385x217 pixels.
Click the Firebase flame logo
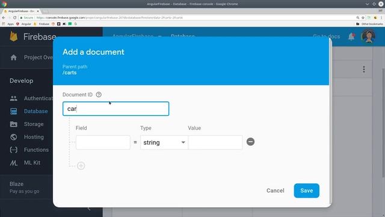point(13,37)
